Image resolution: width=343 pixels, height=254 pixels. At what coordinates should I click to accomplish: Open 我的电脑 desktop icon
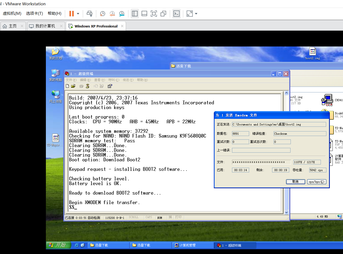[x=55, y=75]
